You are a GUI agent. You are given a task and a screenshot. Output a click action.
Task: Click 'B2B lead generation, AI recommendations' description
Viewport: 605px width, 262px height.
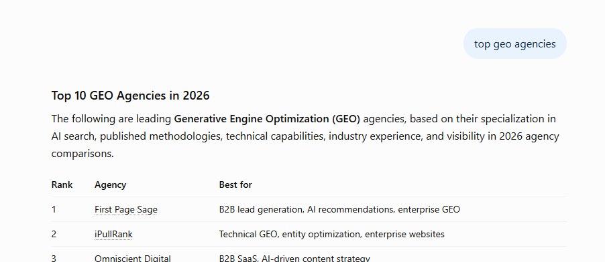pyautogui.click(x=339, y=210)
